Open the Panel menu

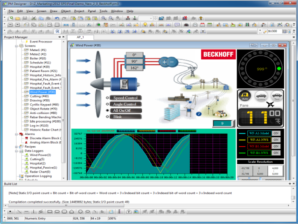91,11
